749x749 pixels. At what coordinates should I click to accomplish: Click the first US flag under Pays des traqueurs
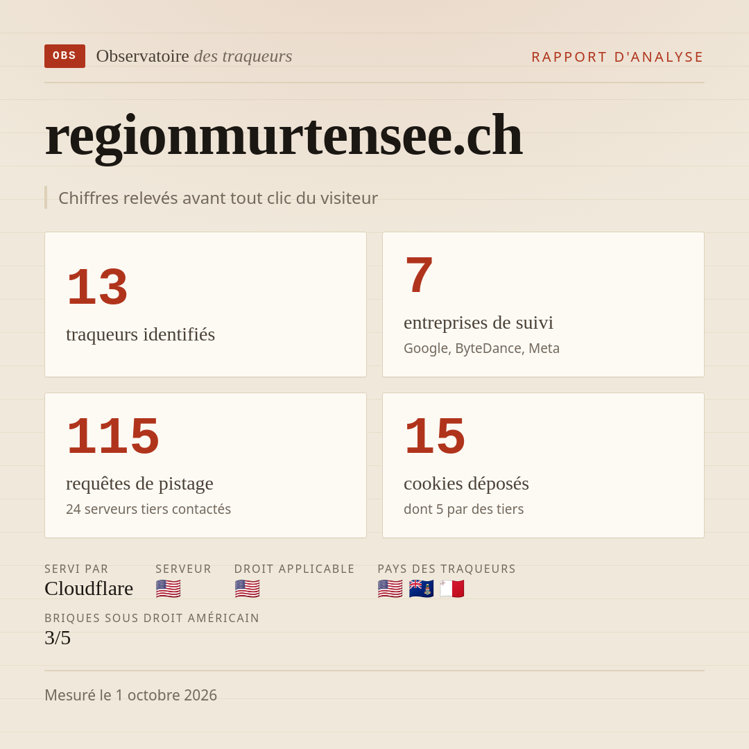coord(390,589)
